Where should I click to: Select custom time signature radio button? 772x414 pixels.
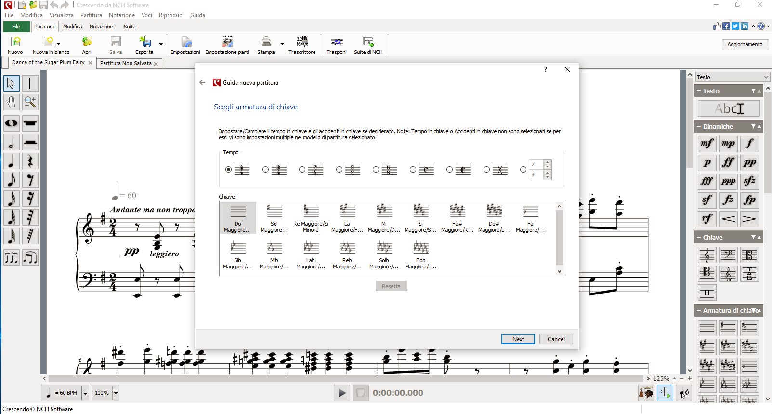523,170
